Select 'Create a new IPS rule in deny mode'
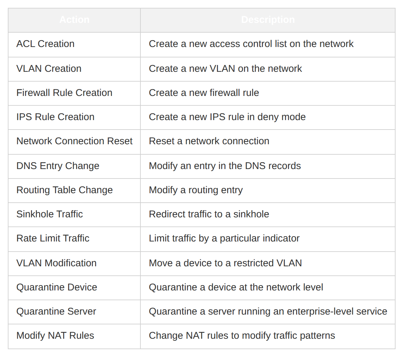Image resolution: width=404 pixels, height=357 pixels. click(227, 117)
